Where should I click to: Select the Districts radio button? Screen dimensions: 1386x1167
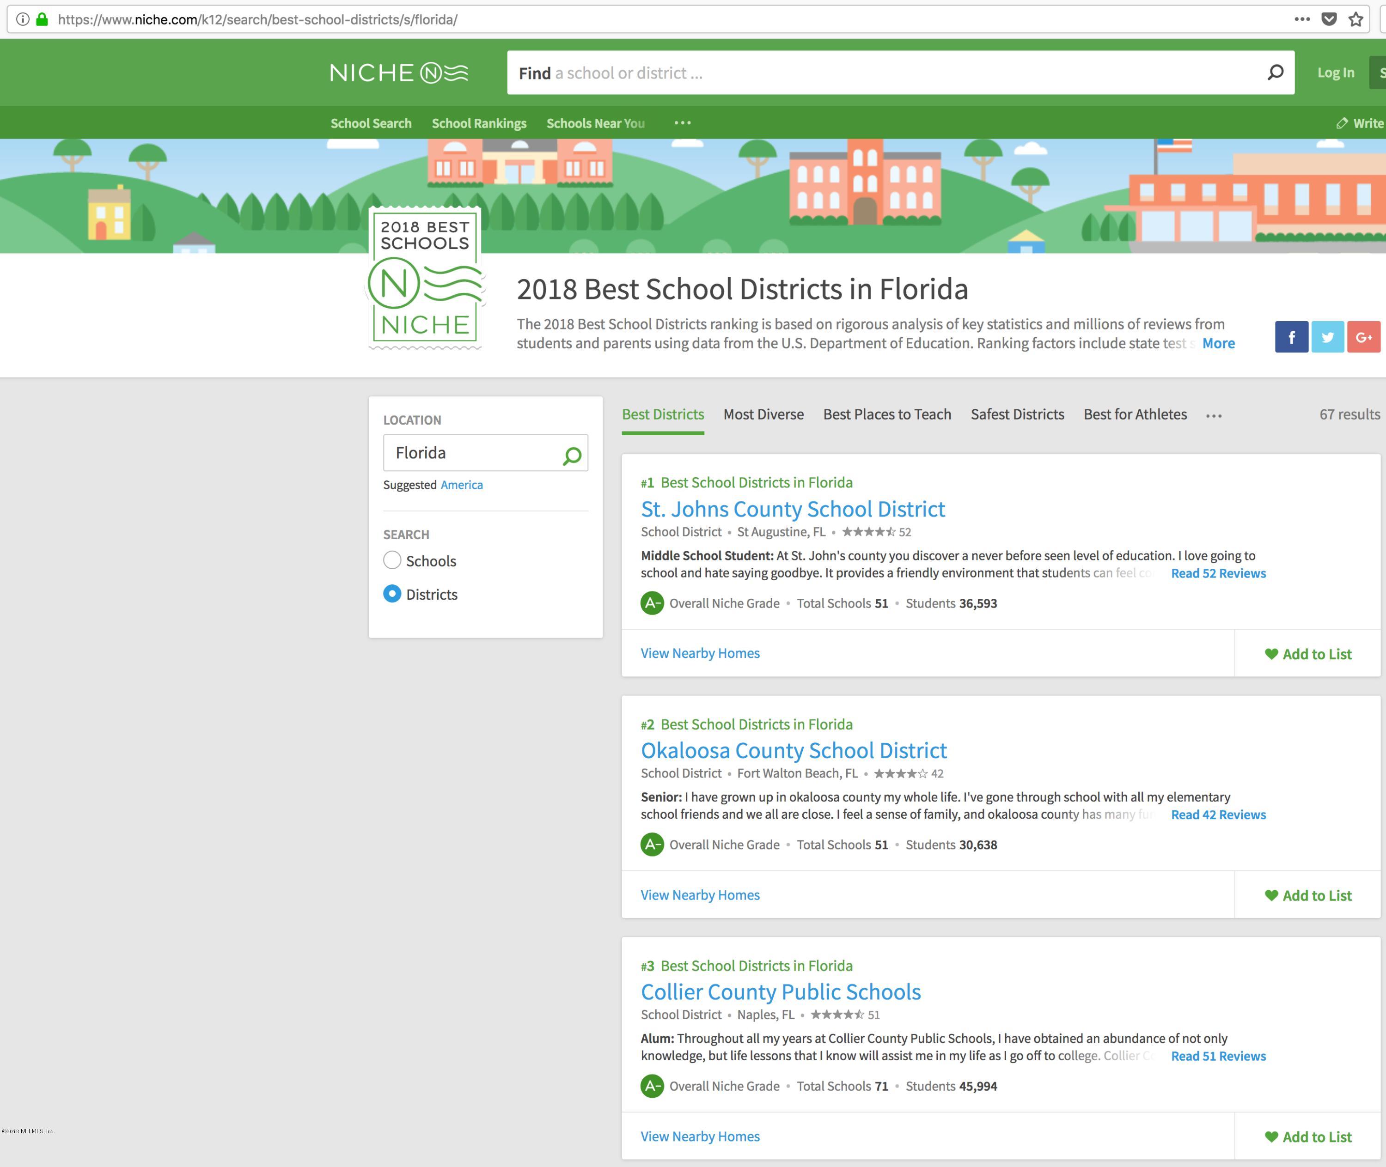[x=392, y=593]
